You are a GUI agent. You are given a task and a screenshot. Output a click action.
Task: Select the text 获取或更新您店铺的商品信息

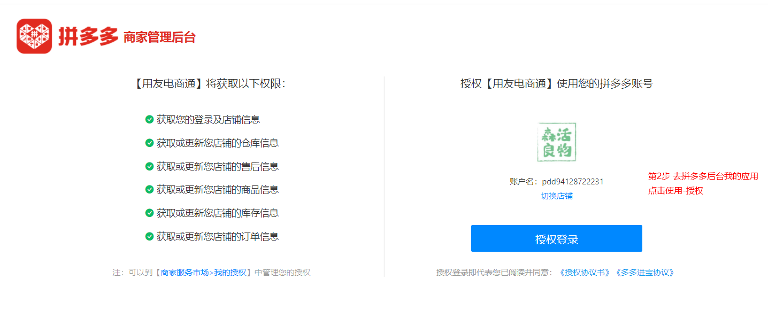coord(218,190)
